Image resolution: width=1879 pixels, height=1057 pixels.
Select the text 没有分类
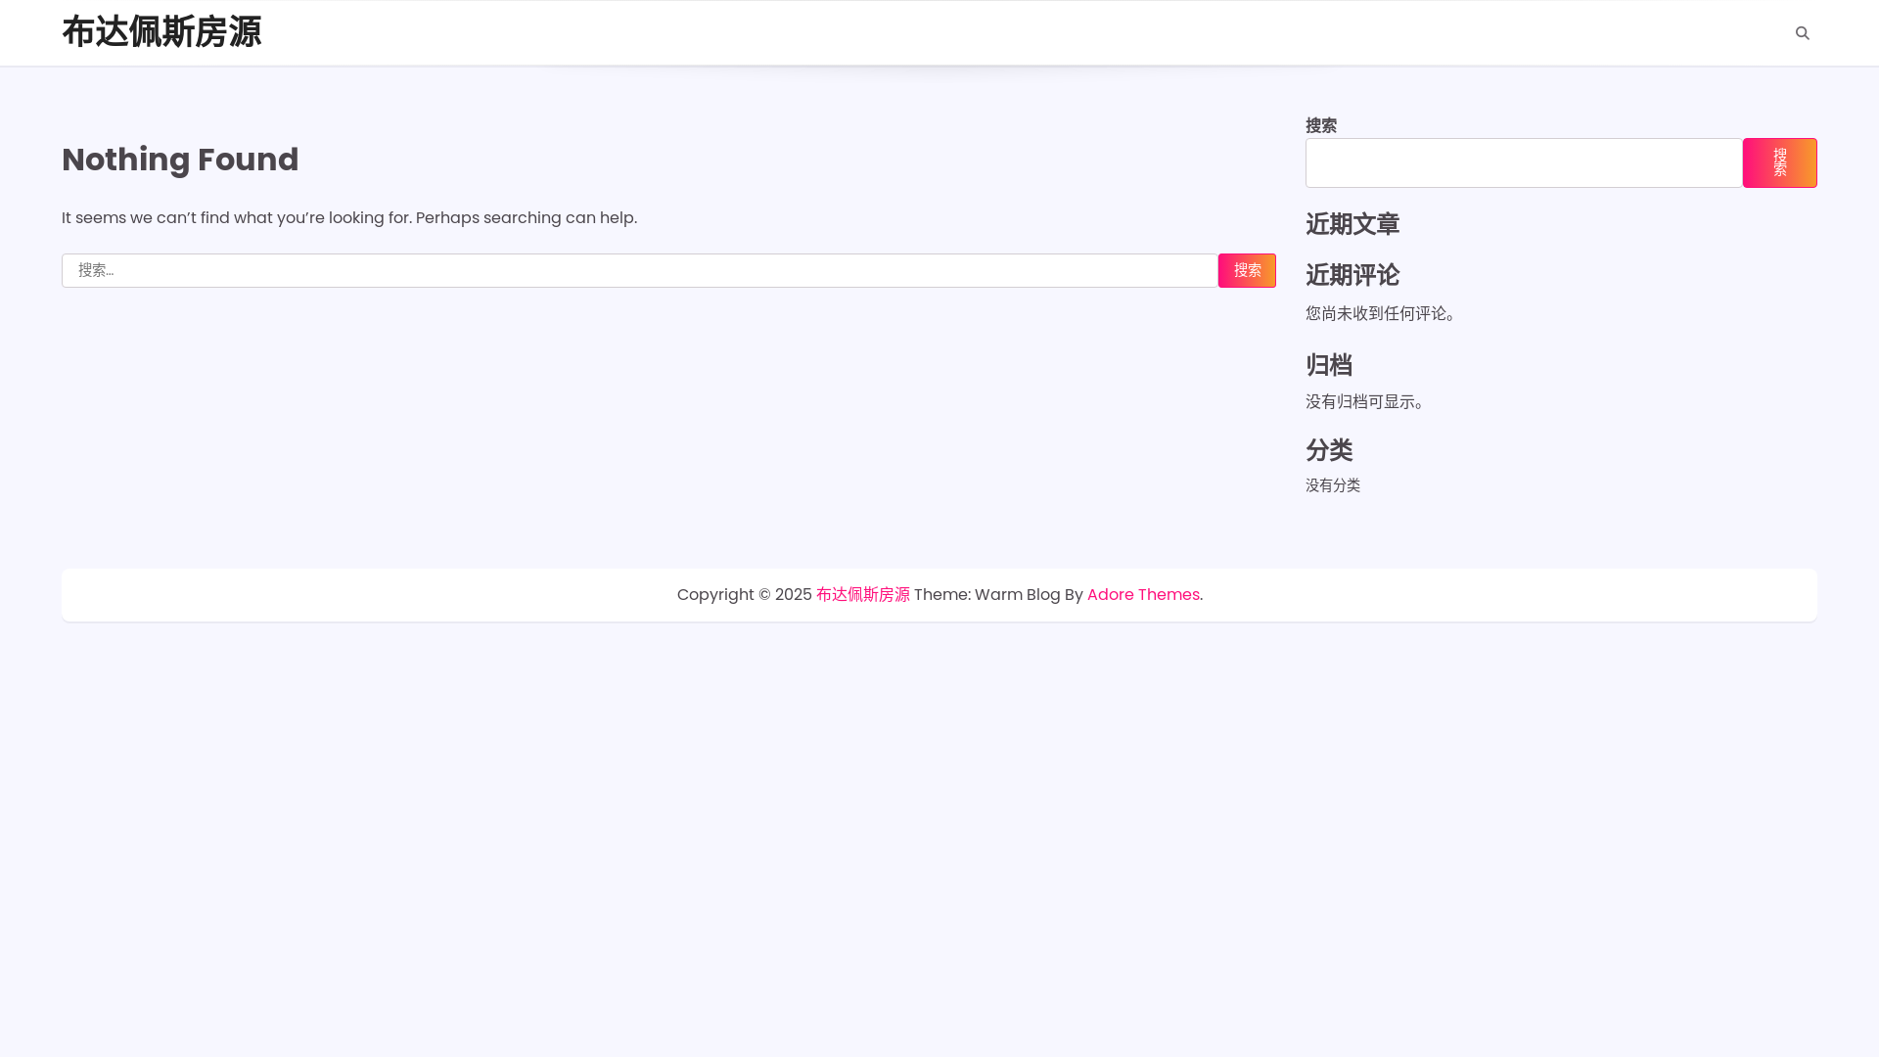click(x=1333, y=485)
